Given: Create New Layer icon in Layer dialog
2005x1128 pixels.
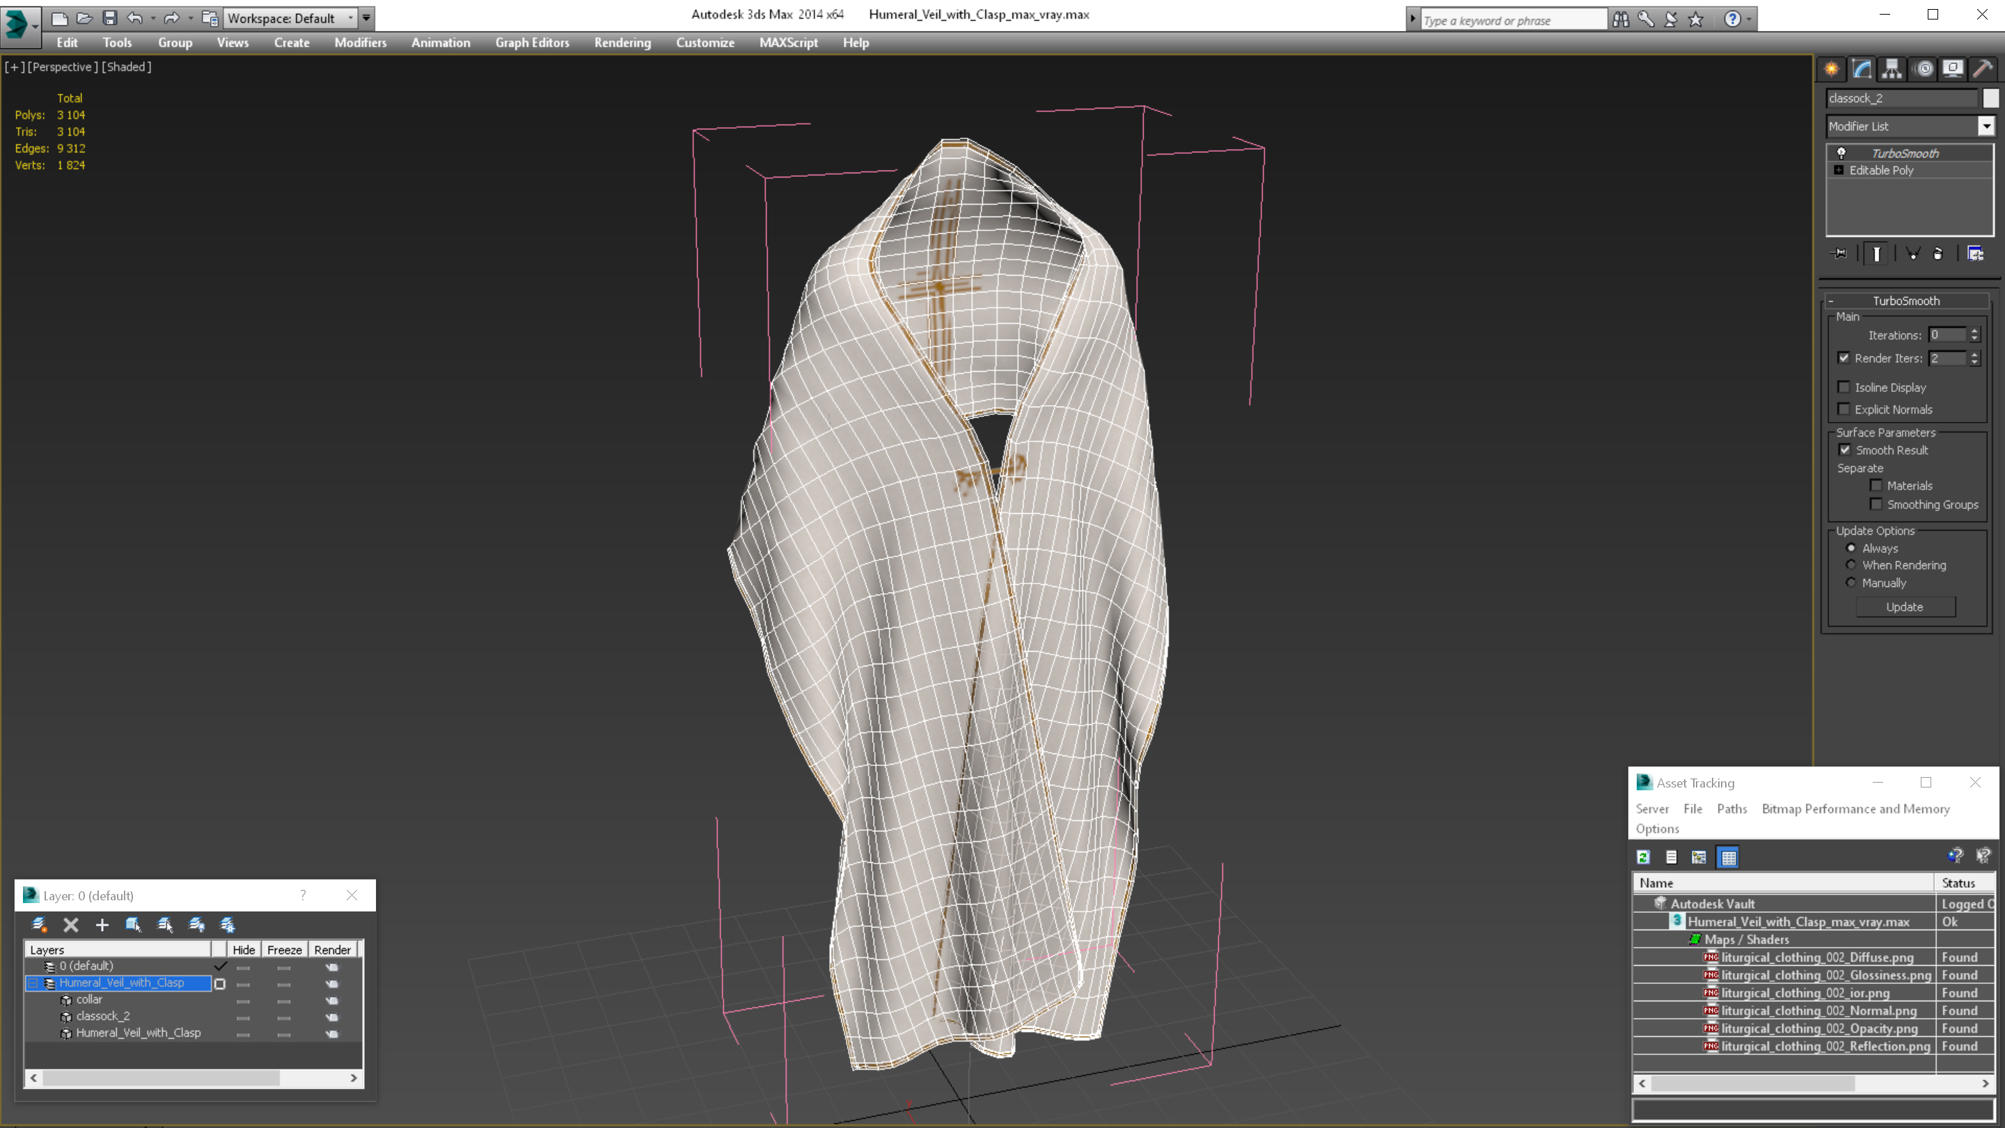Looking at the screenshot, I should click(39, 925).
